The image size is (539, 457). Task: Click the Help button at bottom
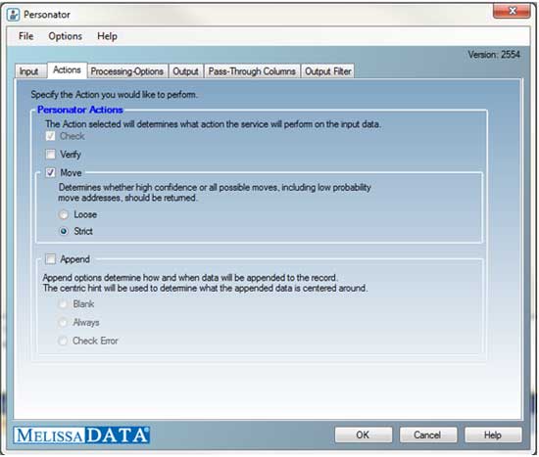point(493,435)
